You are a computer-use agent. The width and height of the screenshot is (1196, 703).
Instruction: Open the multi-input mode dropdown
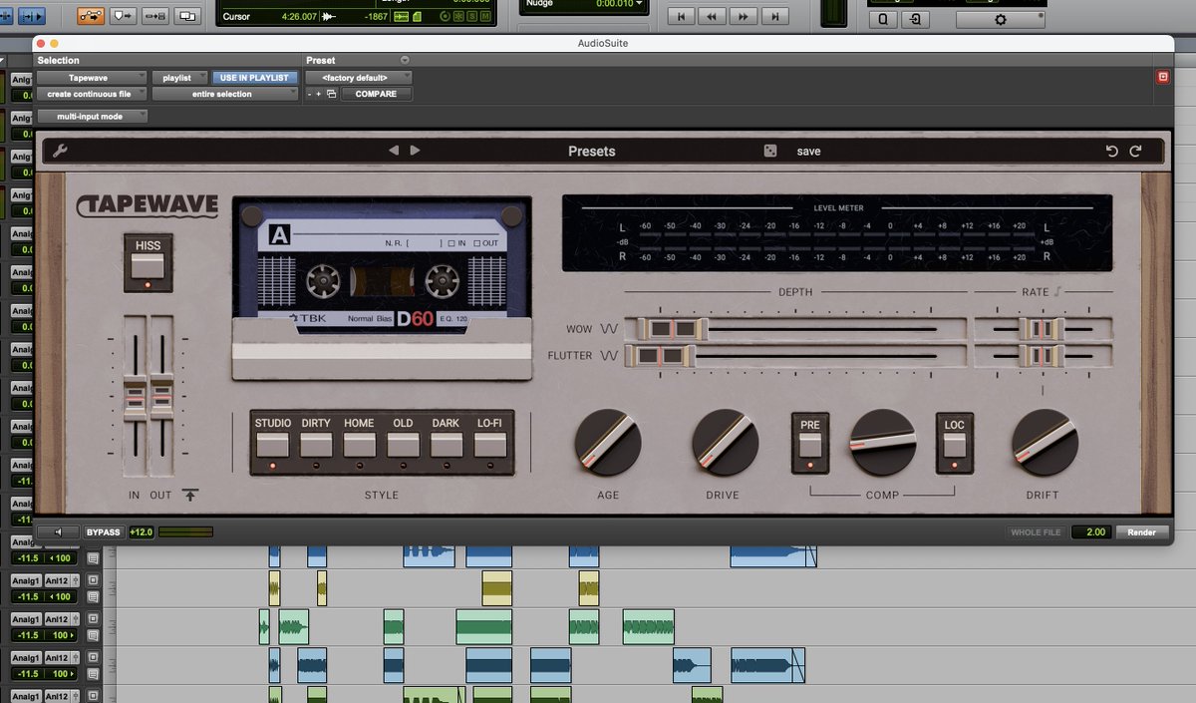(x=94, y=117)
